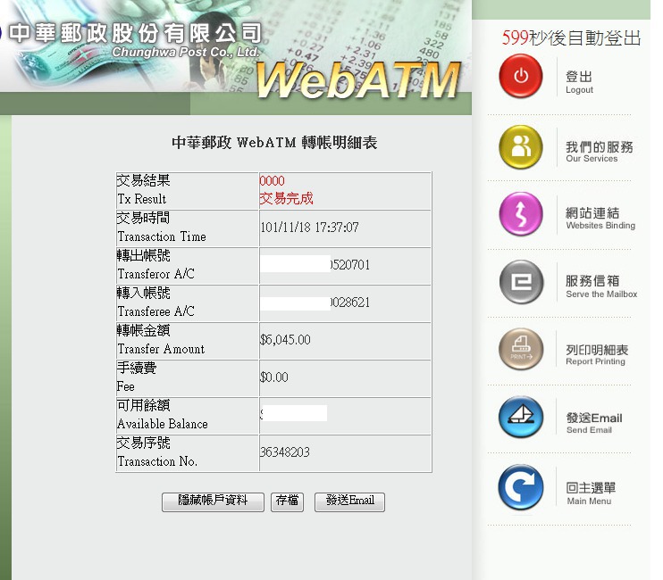Click the Transaction No. label
663x580 pixels.
[157, 461]
